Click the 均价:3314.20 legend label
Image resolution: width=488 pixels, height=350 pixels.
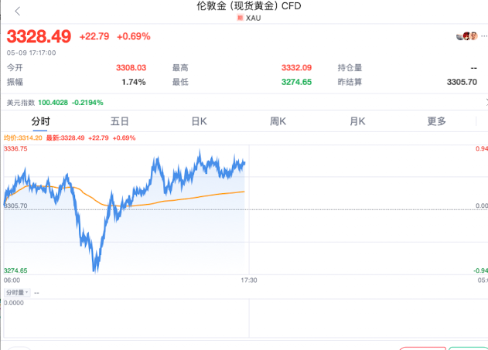[x=22, y=138]
